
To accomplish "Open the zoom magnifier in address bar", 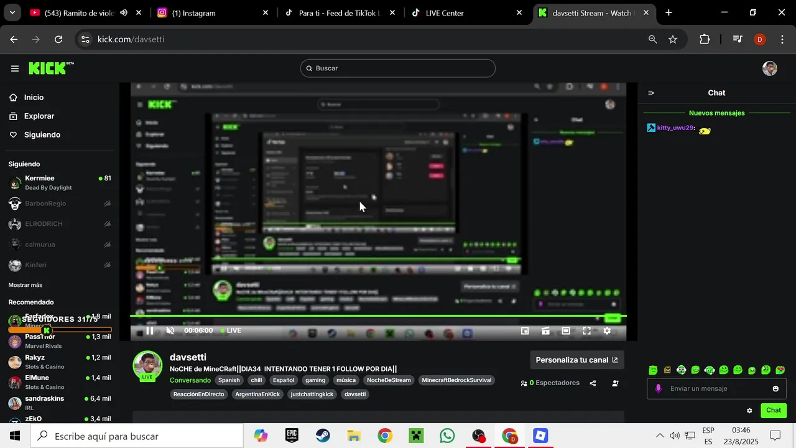I will coord(652,39).
